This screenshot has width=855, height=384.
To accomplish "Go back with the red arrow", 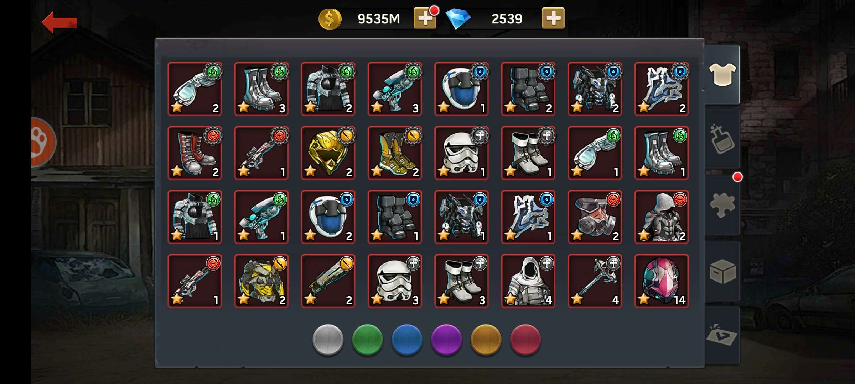I will point(59,22).
